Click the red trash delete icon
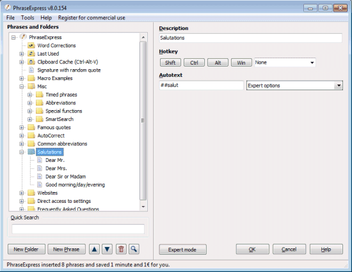352x272 pixels. tap(121, 249)
